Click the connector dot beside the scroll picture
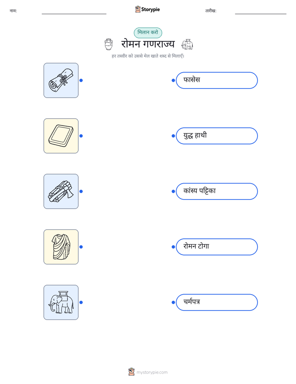296x384 pixels. pyautogui.click(x=81, y=80)
